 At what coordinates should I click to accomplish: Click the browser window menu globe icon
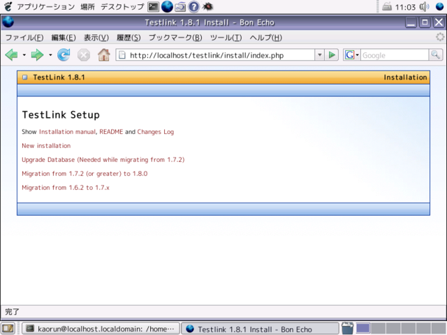(8, 22)
